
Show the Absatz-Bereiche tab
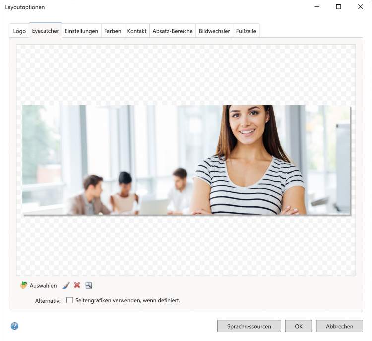point(173,31)
